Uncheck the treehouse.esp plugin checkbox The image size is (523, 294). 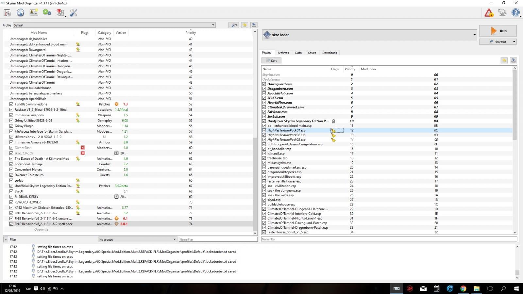coord(264,158)
